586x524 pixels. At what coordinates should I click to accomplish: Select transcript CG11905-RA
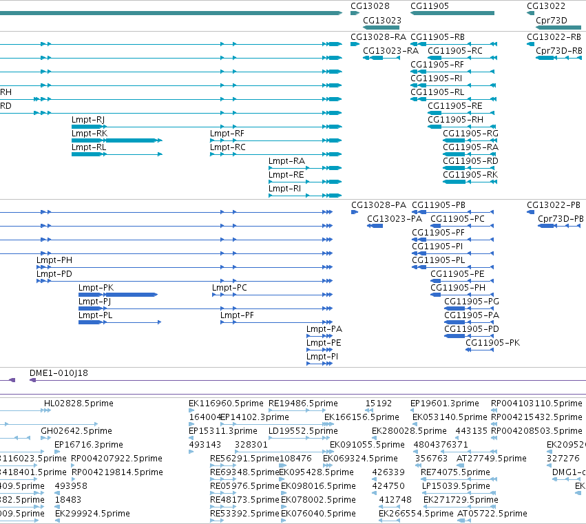pos(470,147)
